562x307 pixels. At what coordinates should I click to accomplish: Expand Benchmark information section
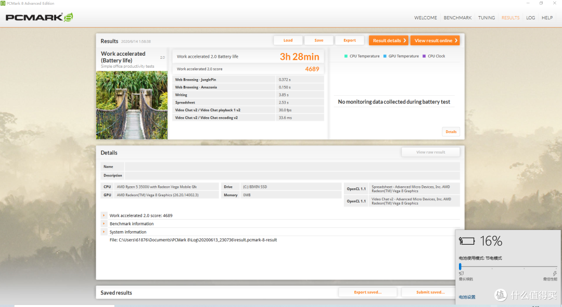pyautogui.click(x=104, y=224)
